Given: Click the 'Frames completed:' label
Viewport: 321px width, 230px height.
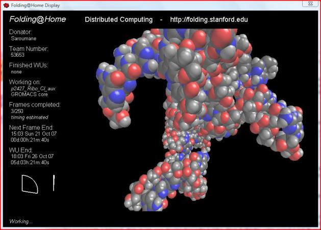Looking at the screenshot, I should click(x=35, y=105).
